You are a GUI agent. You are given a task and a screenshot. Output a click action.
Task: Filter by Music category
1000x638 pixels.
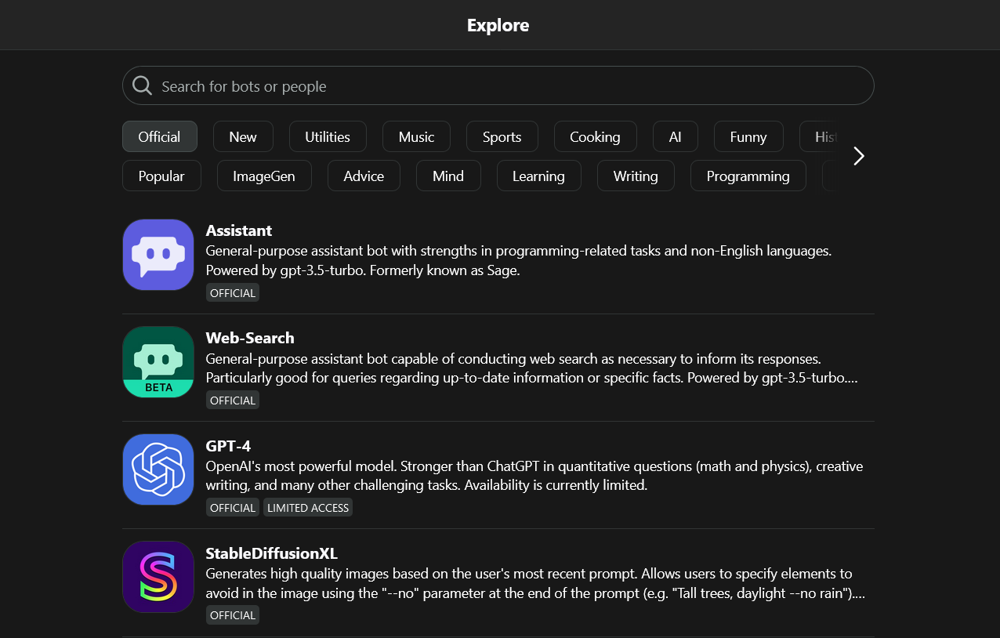click(x=416, y=136)
